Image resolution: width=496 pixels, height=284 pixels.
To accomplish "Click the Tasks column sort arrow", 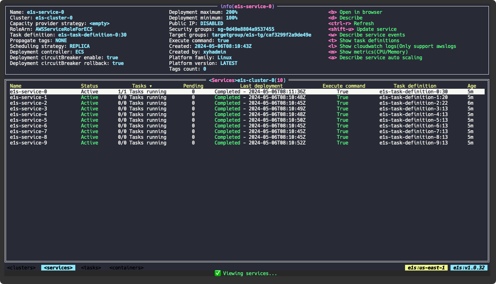I will click(x=151, y=86).
